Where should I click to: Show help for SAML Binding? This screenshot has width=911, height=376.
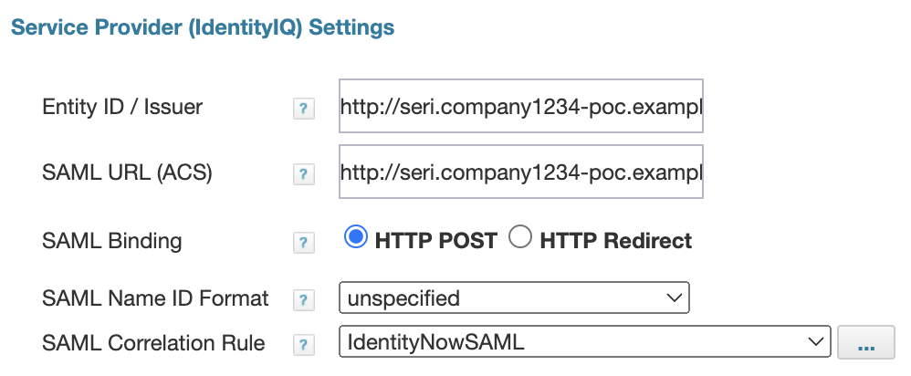303,243
